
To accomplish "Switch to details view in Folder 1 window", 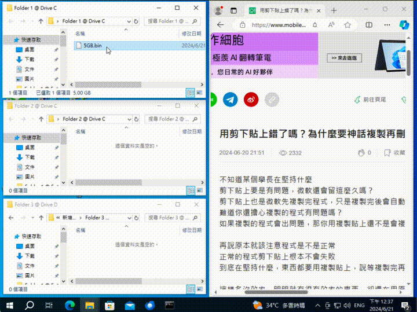I will coord(191,93).
